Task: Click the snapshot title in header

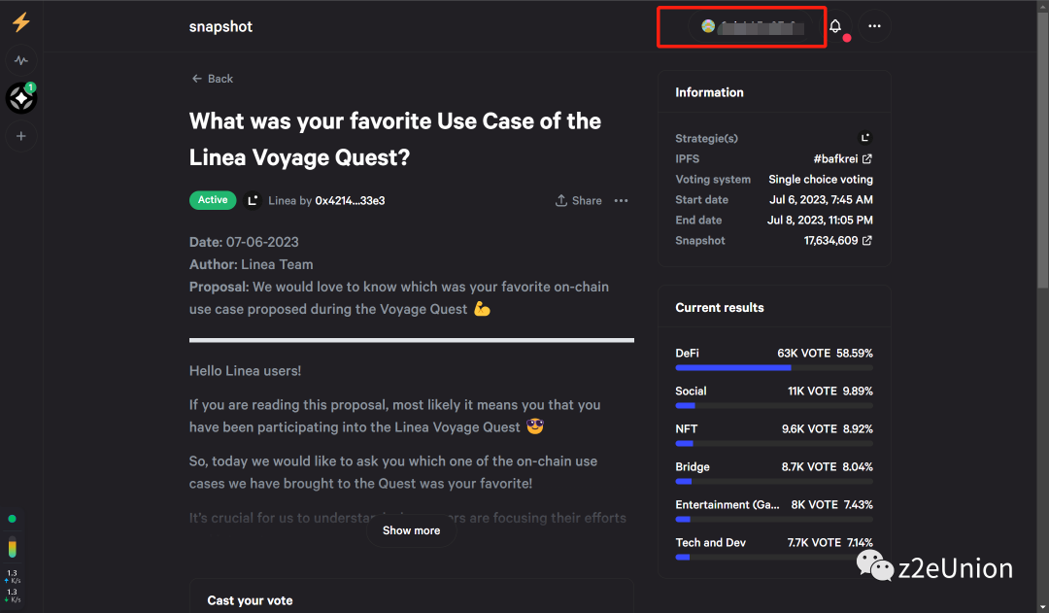Action: (x=220, y=26)
